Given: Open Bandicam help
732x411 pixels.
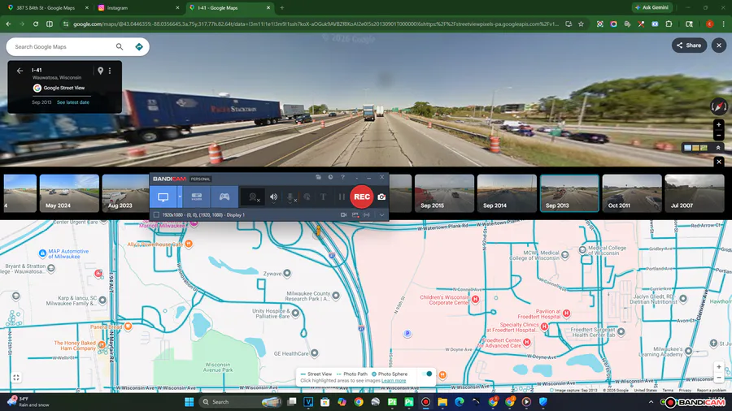Looking at the screenshot, I should coord(342,177).
